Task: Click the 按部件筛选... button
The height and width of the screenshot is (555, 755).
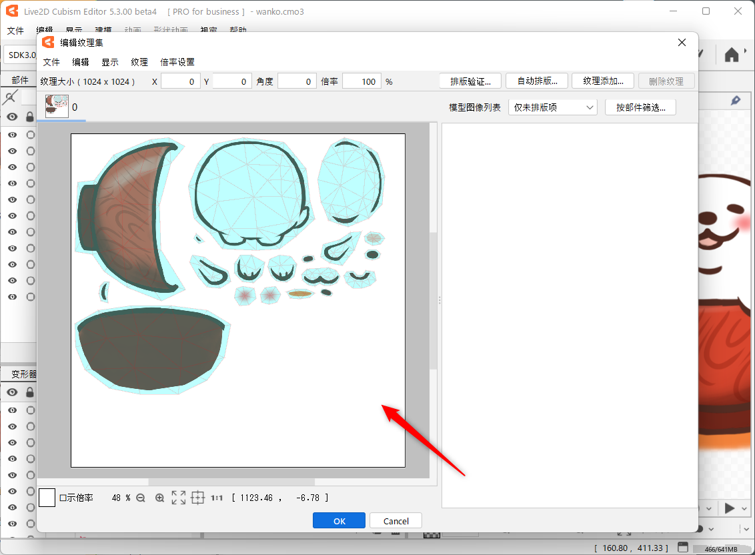Action: point(640,107)
